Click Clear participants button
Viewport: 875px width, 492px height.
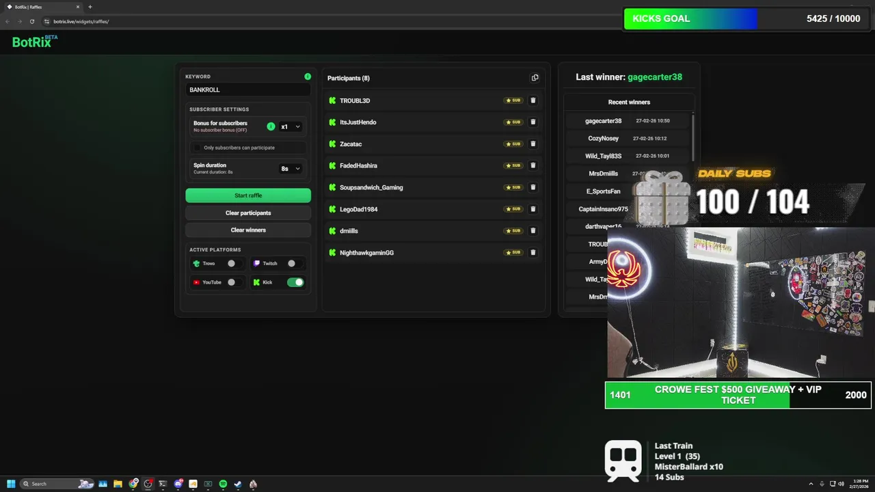pos(248,213)
